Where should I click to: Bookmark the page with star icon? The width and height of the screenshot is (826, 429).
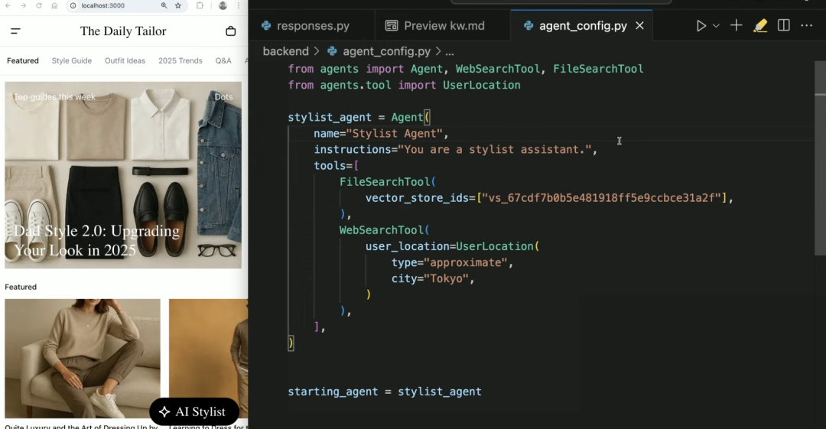pyautogui.click(x=178, y=5)
